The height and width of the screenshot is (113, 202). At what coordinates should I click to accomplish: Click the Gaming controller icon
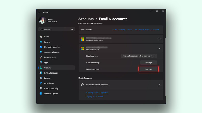(x=41, y=78)
